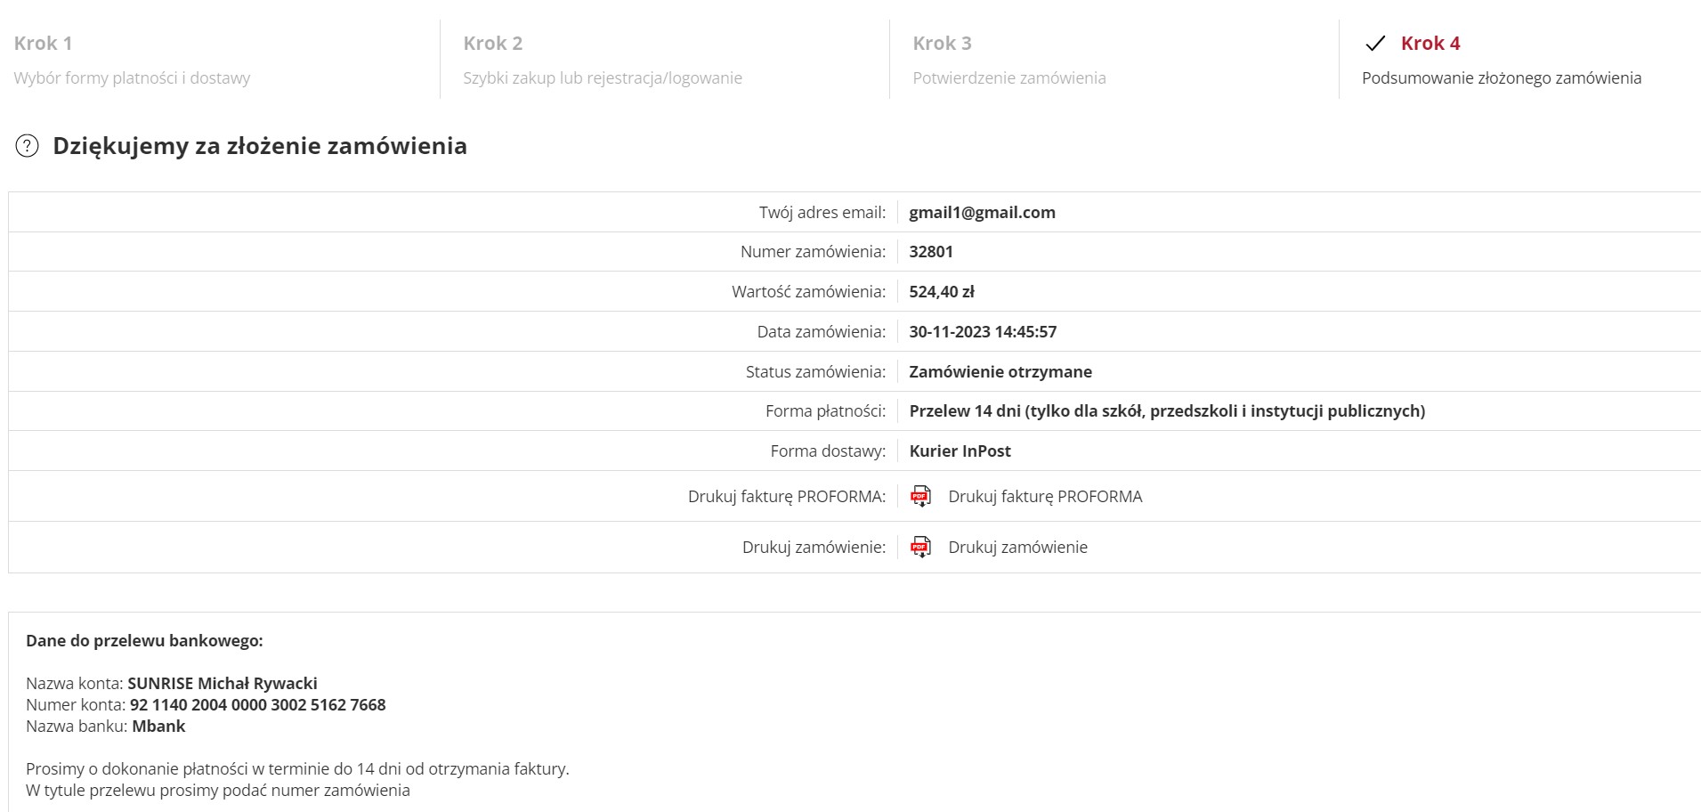This screenshot has width=1701, height=812.
Task: Click the bank account number 92 1140 2004
Action: click(x=257, y=704)
